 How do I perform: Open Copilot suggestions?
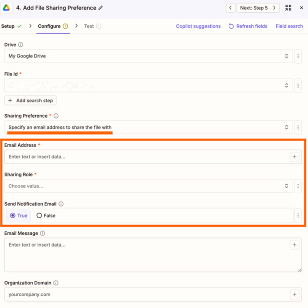tap(198, 26)
